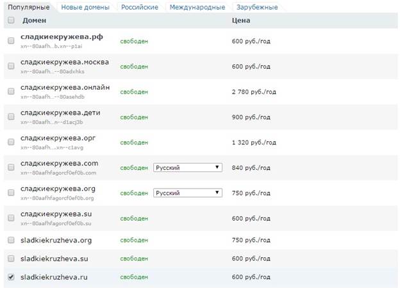Click the 840 руб./год price
This screenshot has height=288, width=400.
tap(251, 168)
